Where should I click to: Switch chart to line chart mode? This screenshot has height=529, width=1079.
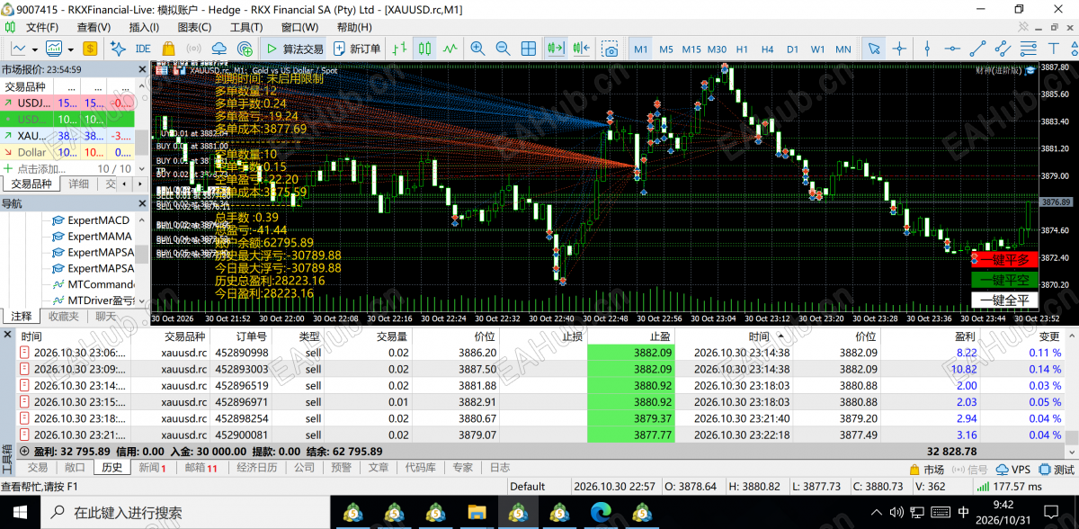coord(450,49)
